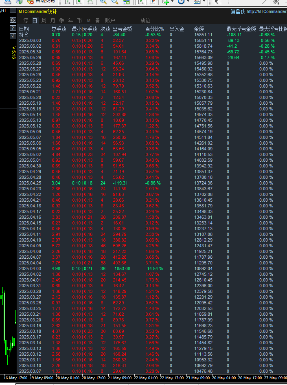Viewport: 287px width, 385px height.
Task: Collapse the MTCommander panel with minus button
Action: click(13, 11)
